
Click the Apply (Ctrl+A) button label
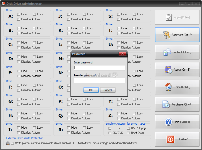point(182,17)
